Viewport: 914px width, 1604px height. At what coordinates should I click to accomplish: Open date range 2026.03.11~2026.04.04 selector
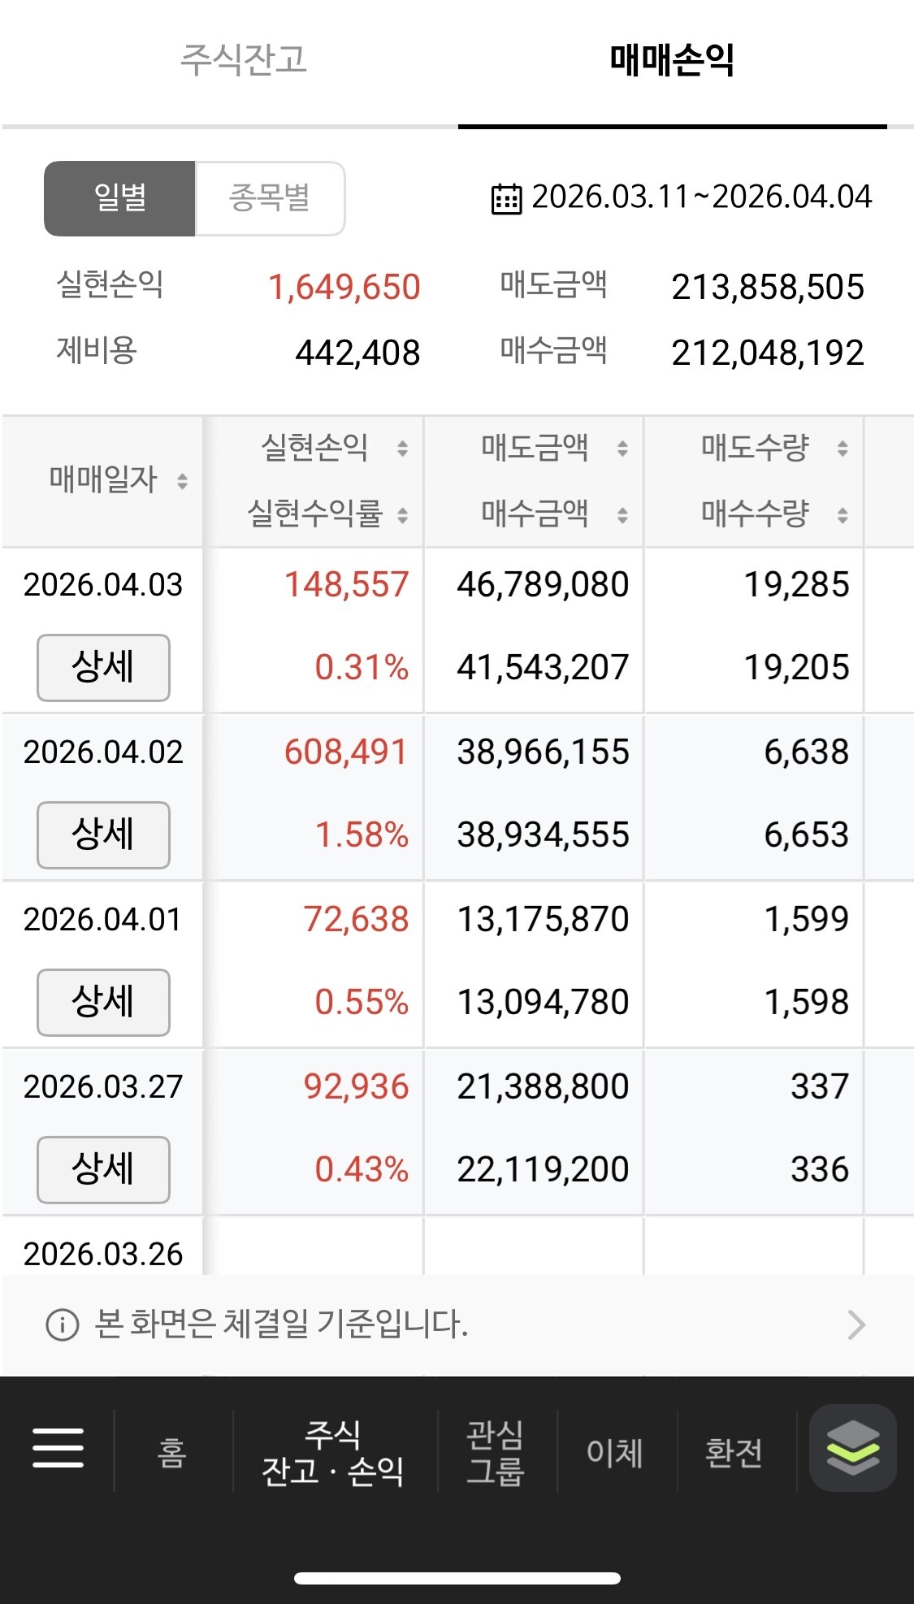tap(682, 197)
